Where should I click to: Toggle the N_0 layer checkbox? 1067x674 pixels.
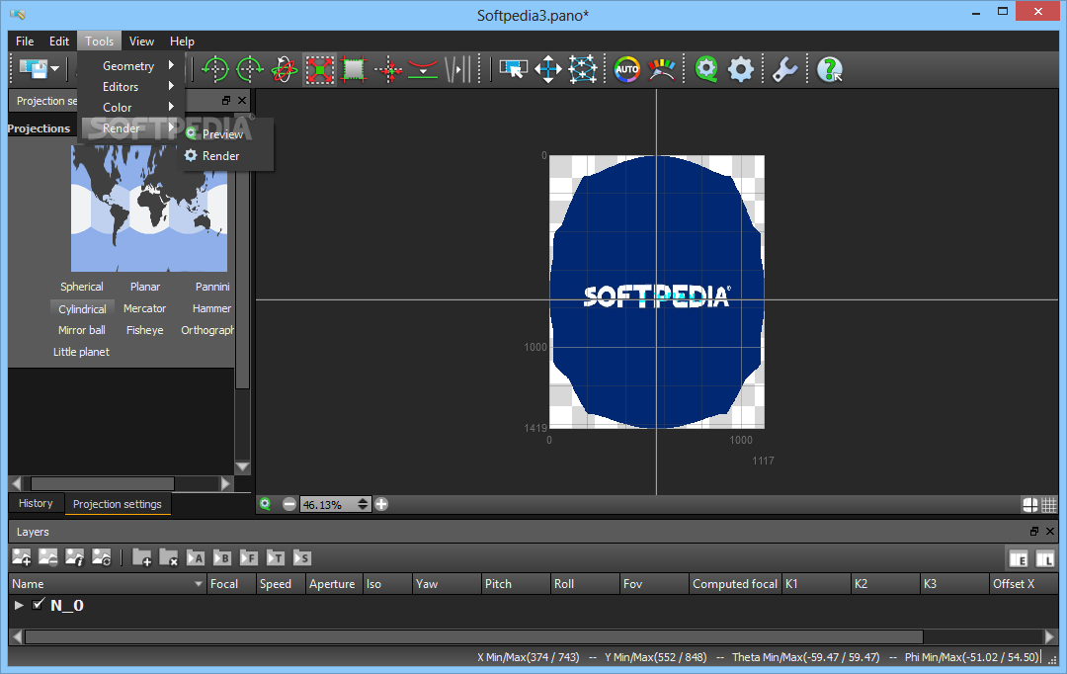(39, 604)
